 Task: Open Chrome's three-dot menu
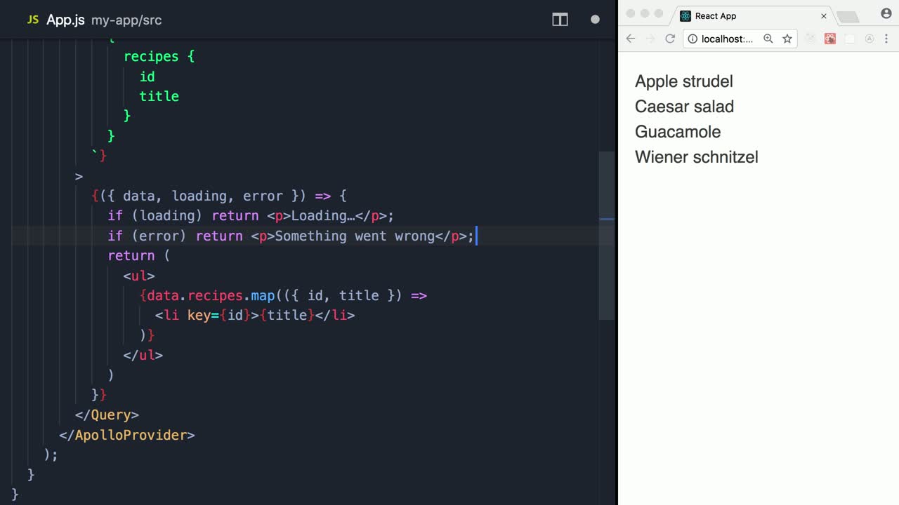887,39
